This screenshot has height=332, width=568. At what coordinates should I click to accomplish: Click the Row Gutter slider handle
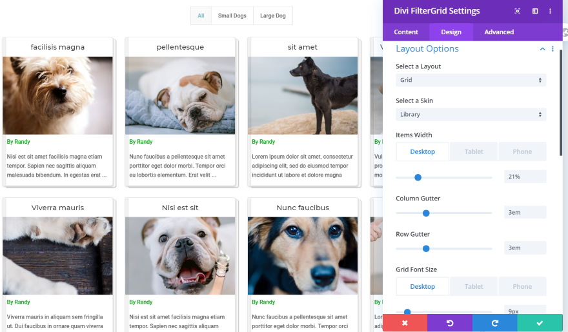[x=426, y=249]
